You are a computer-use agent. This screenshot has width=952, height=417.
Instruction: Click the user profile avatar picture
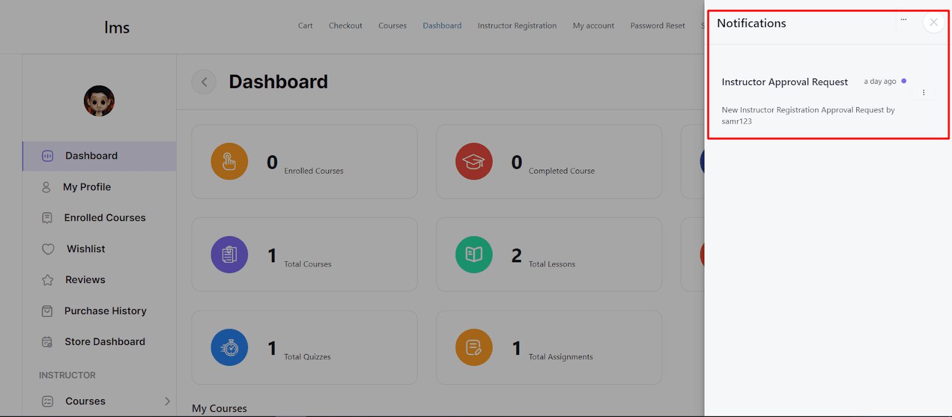[x=99, y=101]
